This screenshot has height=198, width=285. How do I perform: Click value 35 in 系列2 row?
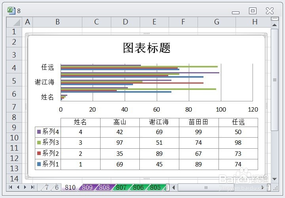(120, 153)
